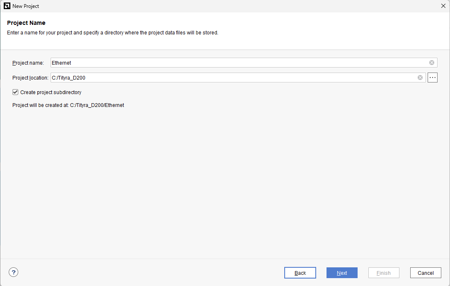Viewport: 450px width, 286px height.
Task: Clear the Project location field text
Action: (420, 78)
